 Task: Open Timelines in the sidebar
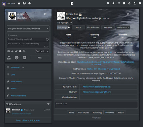(x=15, y=67)
